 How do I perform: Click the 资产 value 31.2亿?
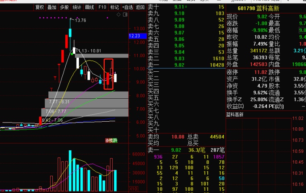(x=259, y=79)
